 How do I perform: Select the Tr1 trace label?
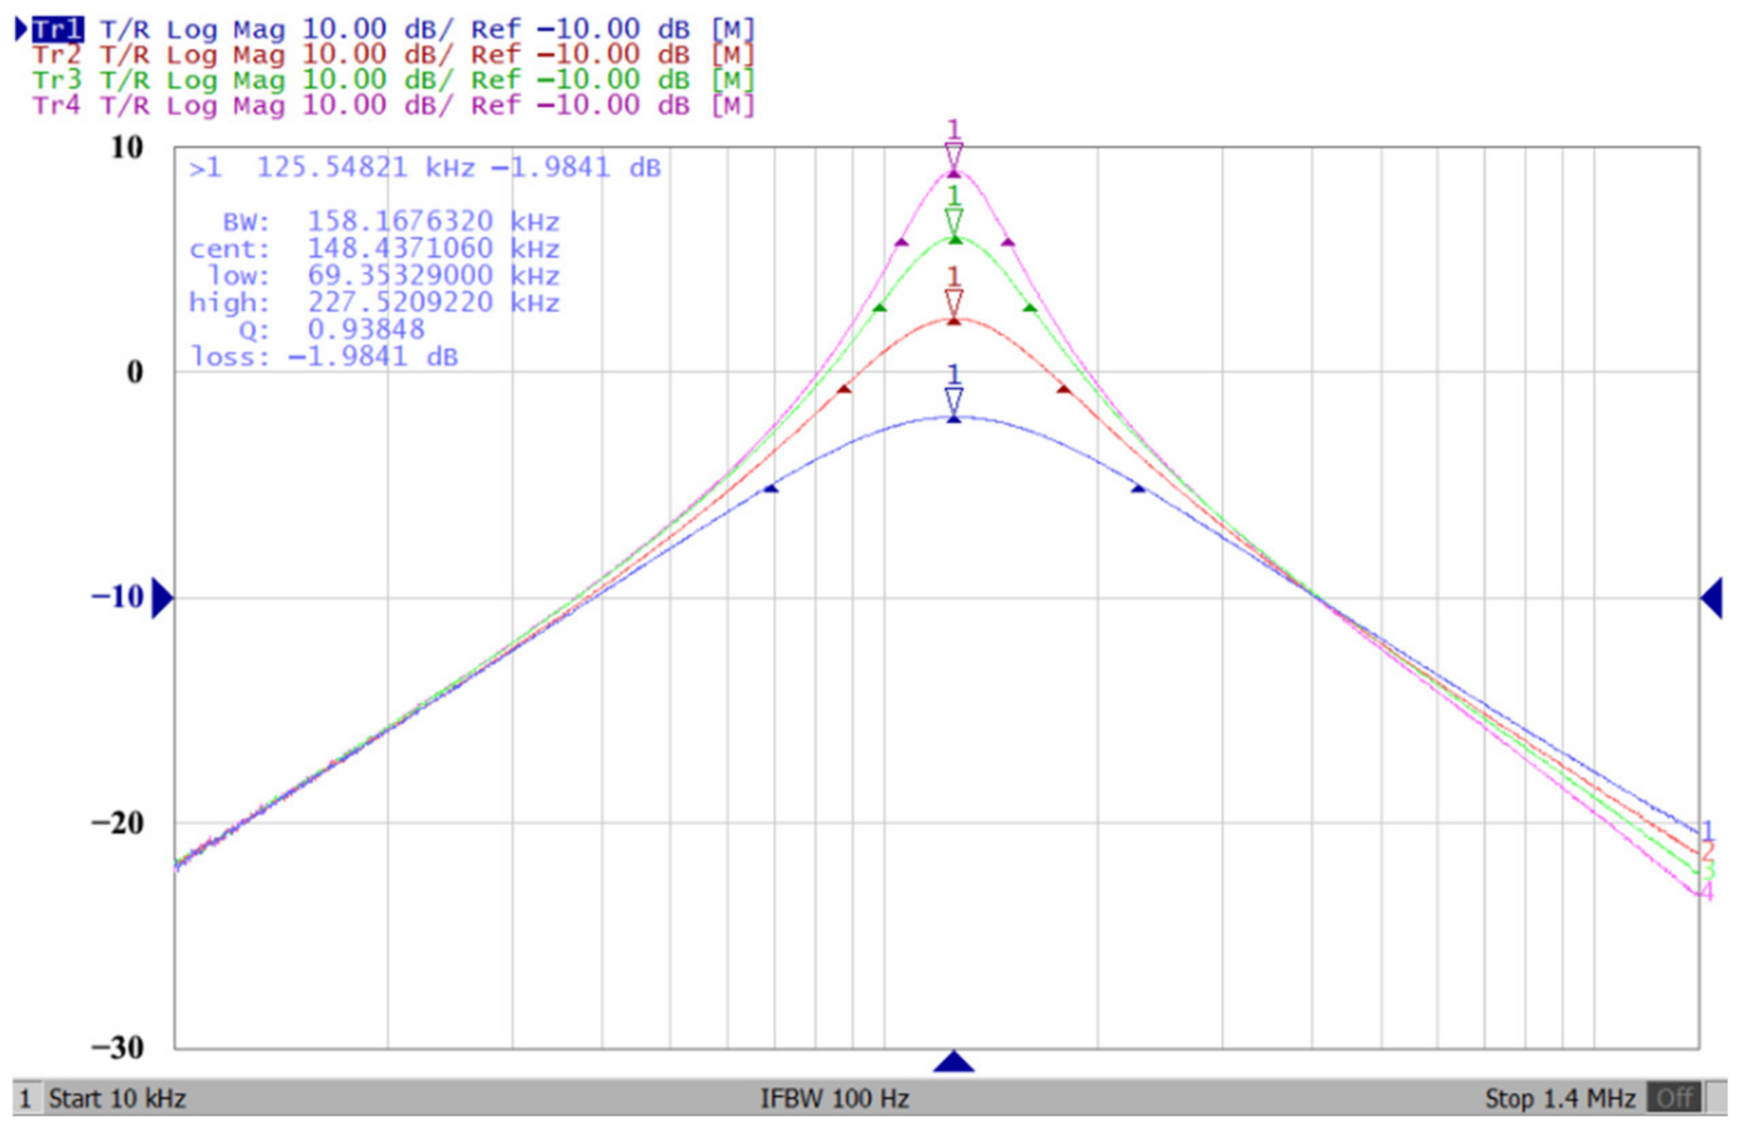tap(57, 31)
